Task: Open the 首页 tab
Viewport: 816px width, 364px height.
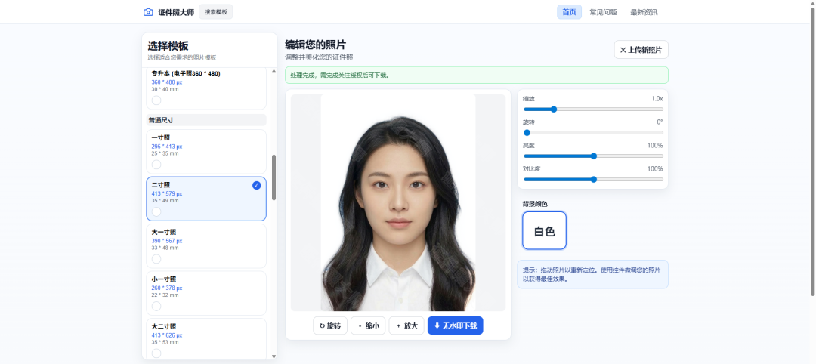Action: [x=570, y=12]
